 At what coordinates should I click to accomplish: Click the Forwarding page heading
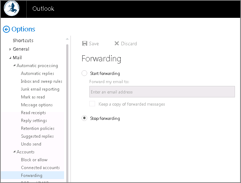click(101, 59)
